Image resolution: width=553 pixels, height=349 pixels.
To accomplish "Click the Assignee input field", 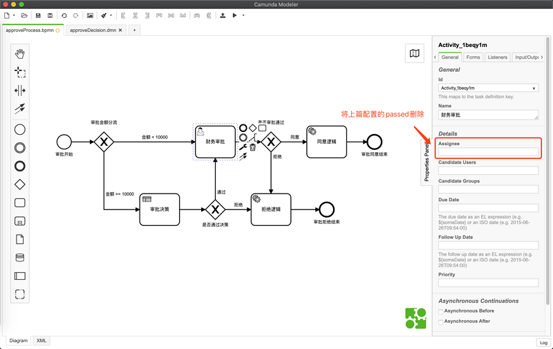I will pyautogui.click(x=488, y=152).
